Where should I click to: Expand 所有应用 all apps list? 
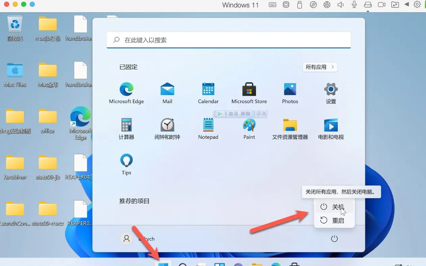coord(320,67)
